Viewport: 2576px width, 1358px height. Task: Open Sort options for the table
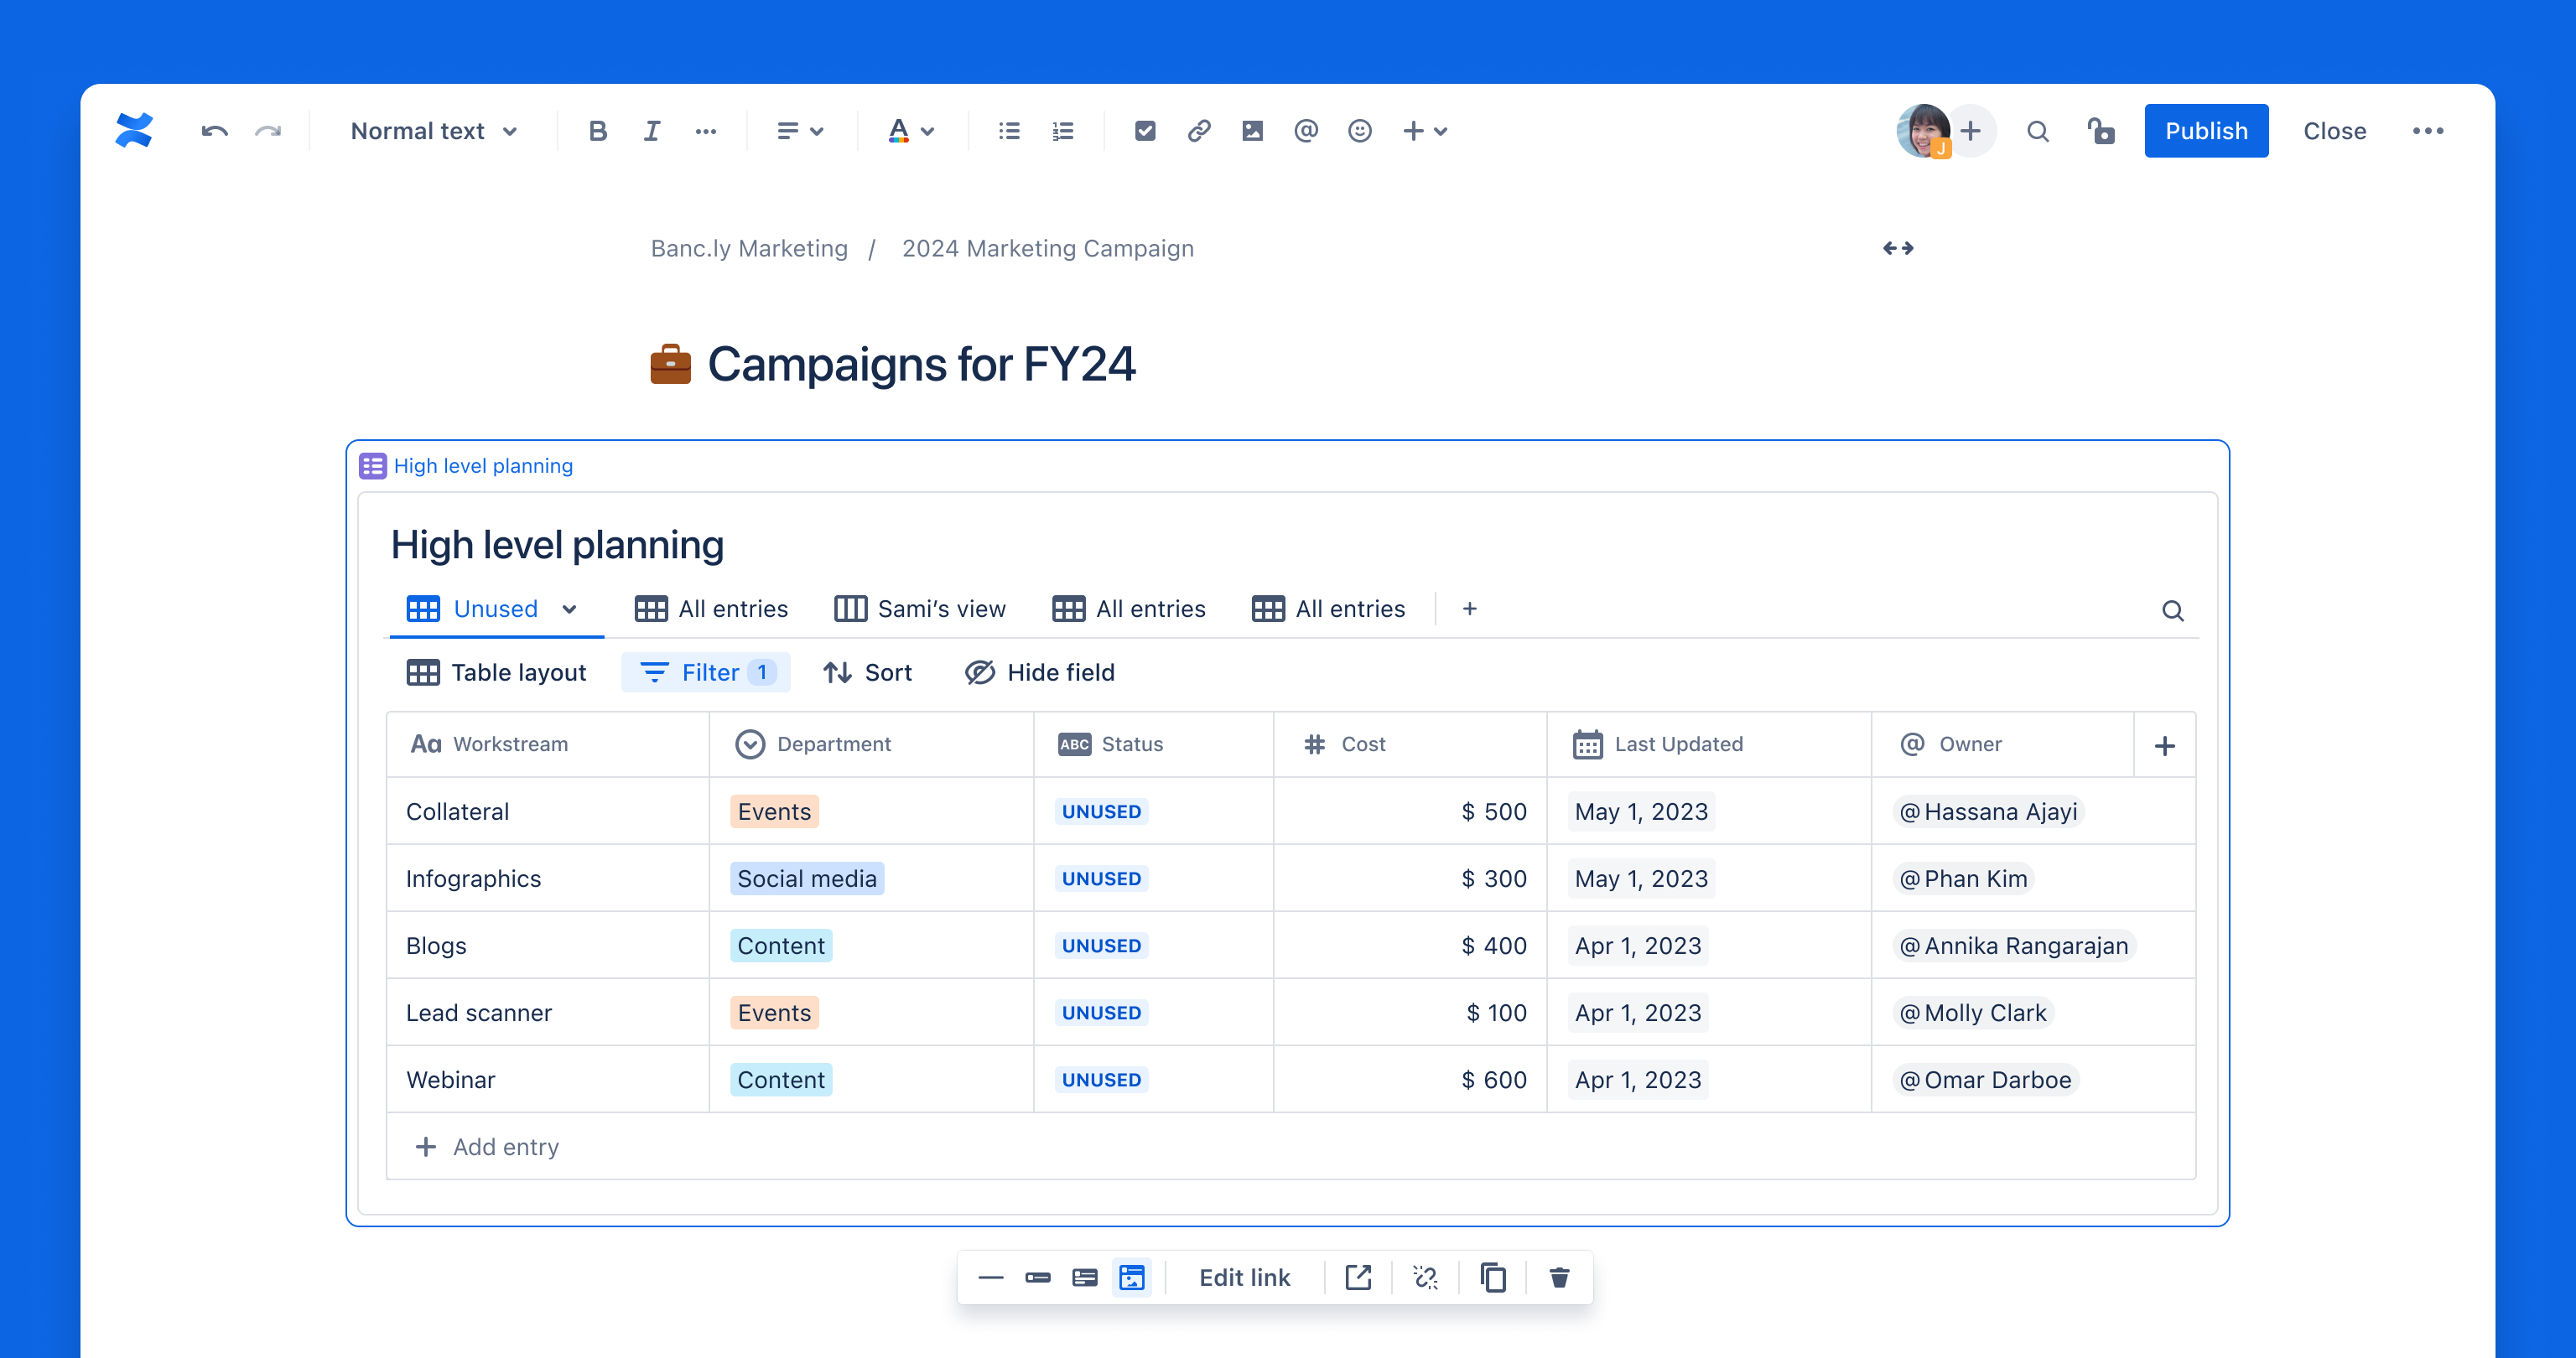868,672
